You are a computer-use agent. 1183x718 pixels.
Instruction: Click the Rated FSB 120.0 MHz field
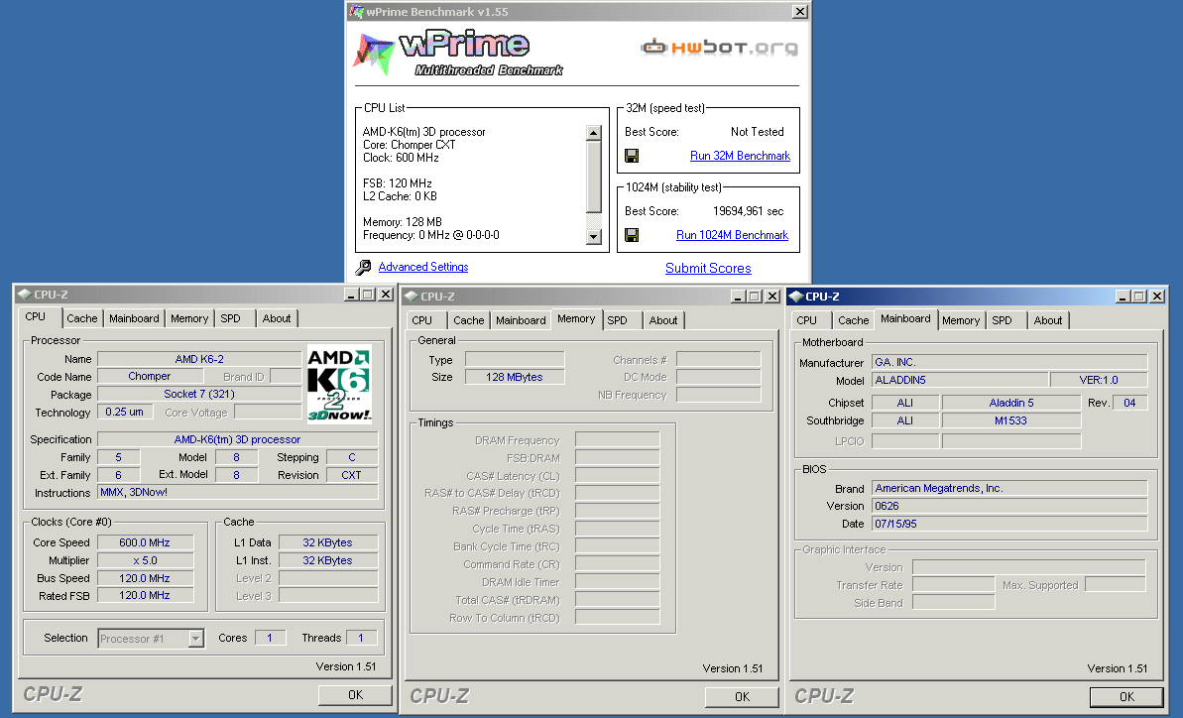click(145, 595)
